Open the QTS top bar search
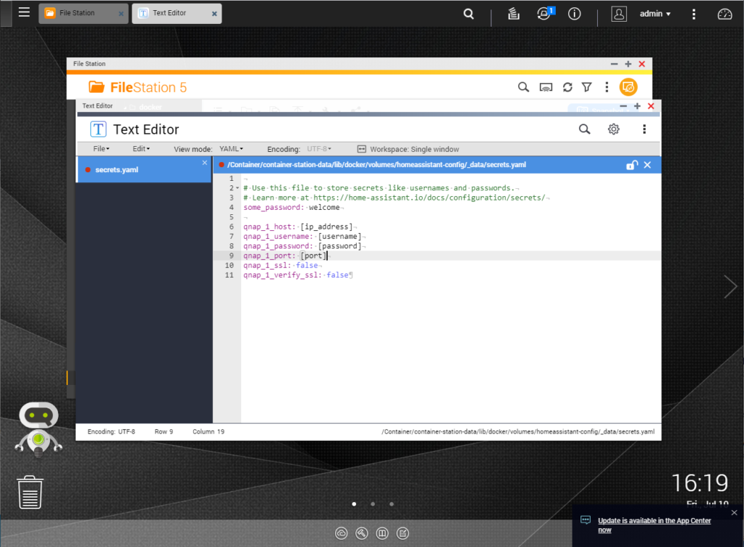 point(469,14)
